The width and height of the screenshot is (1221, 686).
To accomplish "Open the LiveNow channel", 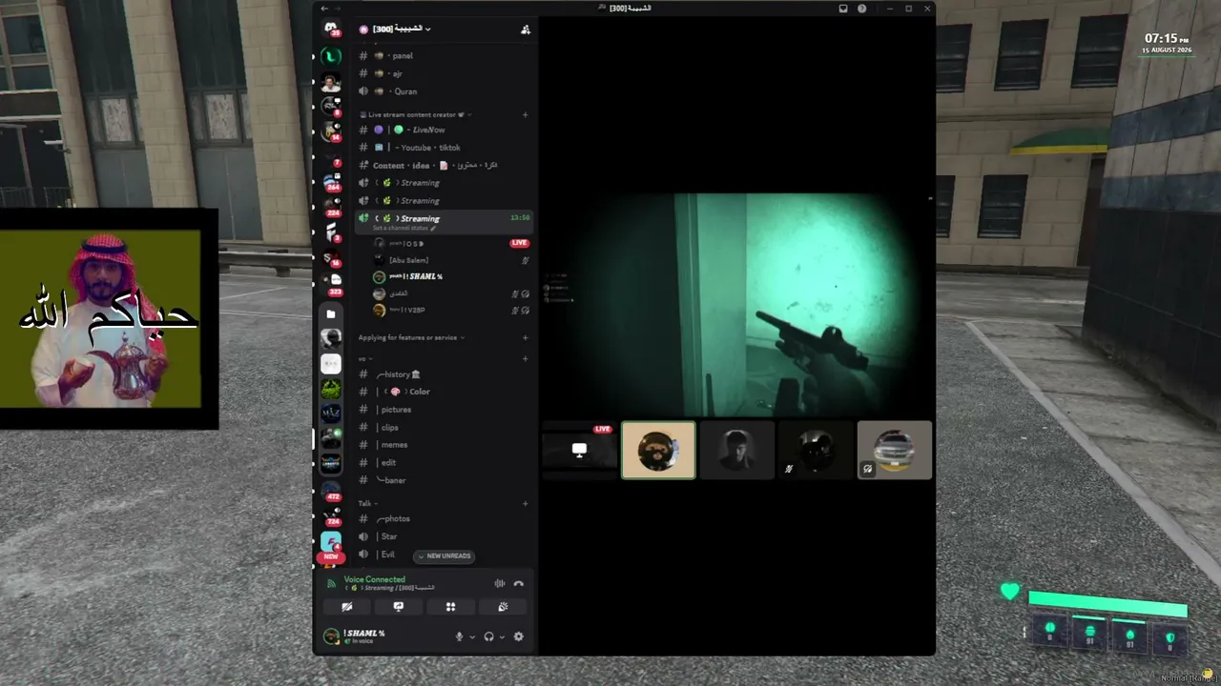I will (x=444, y=130).
